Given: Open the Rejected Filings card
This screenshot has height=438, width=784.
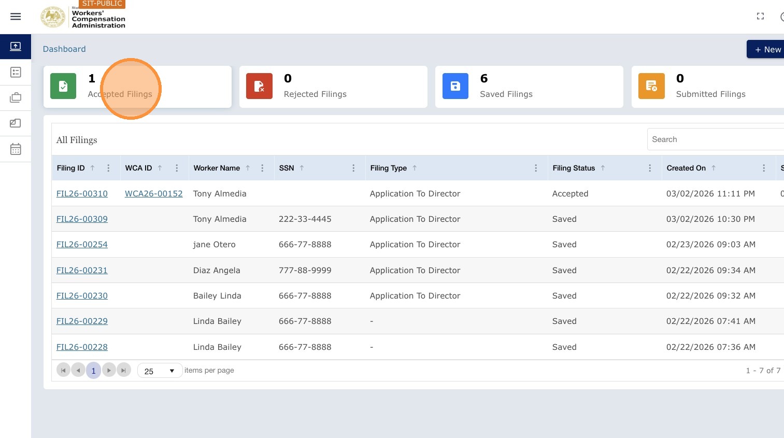Looking at the screenshot, I should pyautogui.click(x=333, y=87).
